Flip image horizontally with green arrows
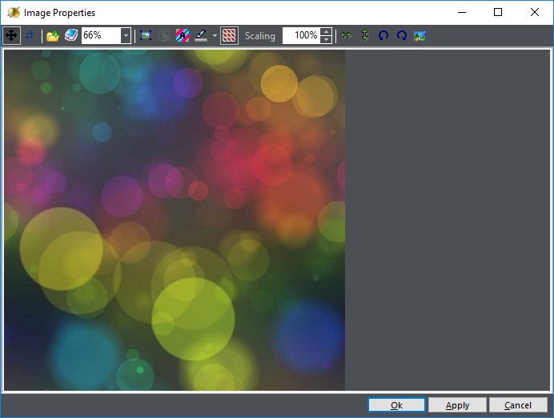Viewport: 554px width, 418px height. [346, 35]
